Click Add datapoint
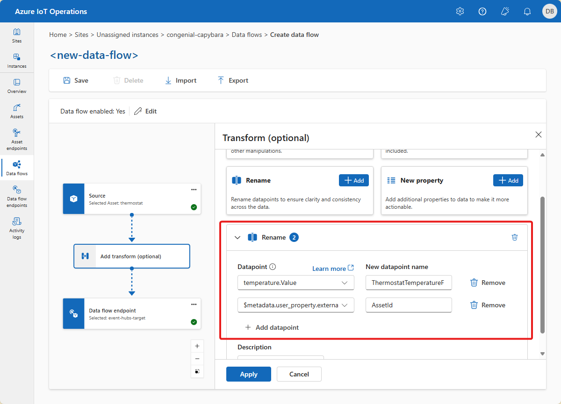This screenshot has width=561, height=404. [272, 327]
